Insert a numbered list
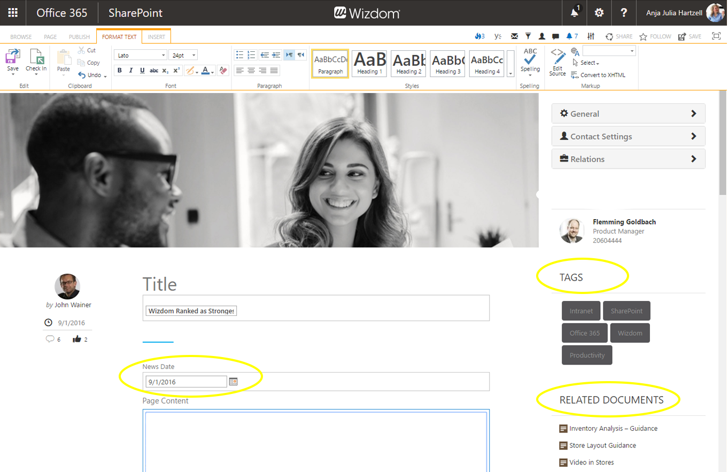 click(x=252, y=55)
